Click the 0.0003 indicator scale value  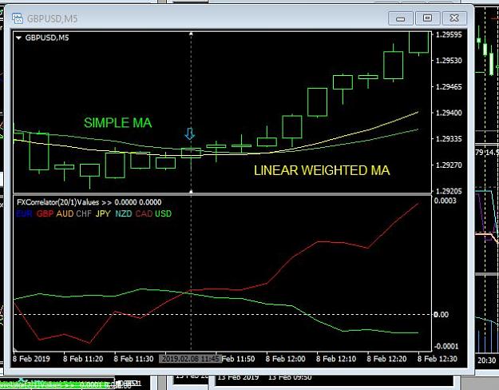tap(446, 201)
